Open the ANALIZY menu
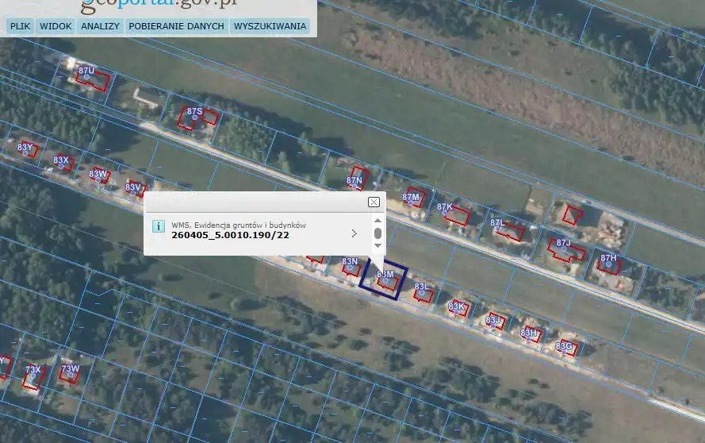Viewport: 705px width, 443px height. click(x=100, y=26)
